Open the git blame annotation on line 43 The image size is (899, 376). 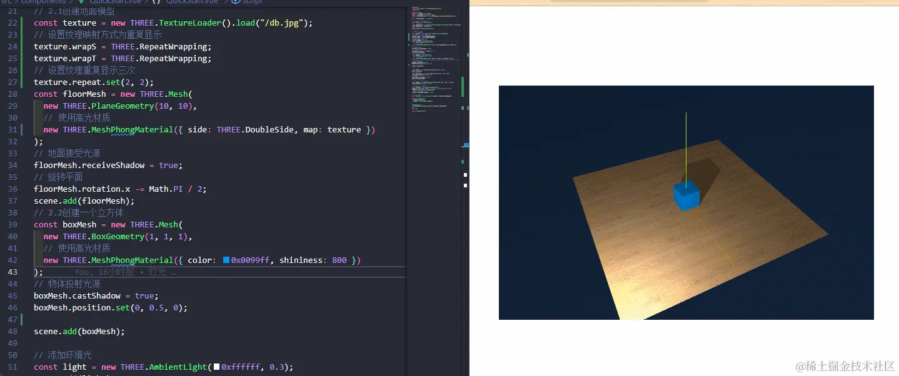(125, 272)
